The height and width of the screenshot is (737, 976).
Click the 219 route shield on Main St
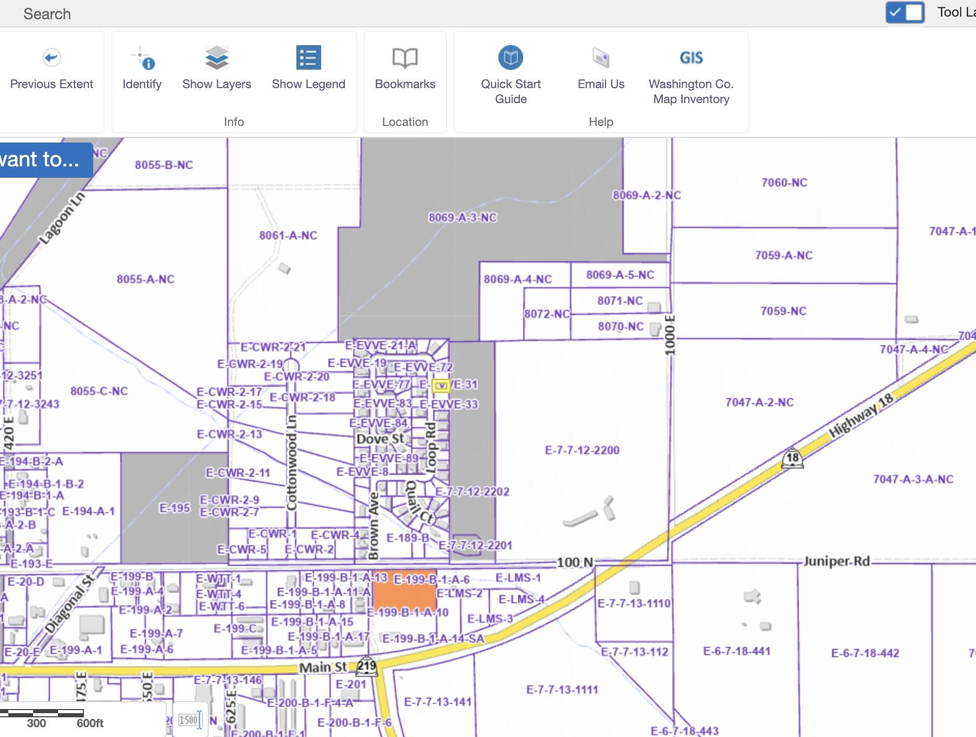(366, 667)
